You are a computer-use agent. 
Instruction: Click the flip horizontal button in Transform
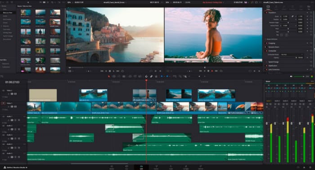tap(281, 35)
